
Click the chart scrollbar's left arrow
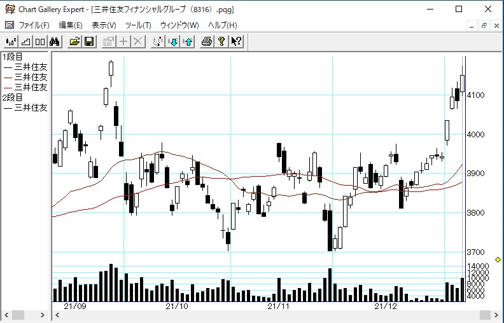pyautogui.click(x=57, y=315)
